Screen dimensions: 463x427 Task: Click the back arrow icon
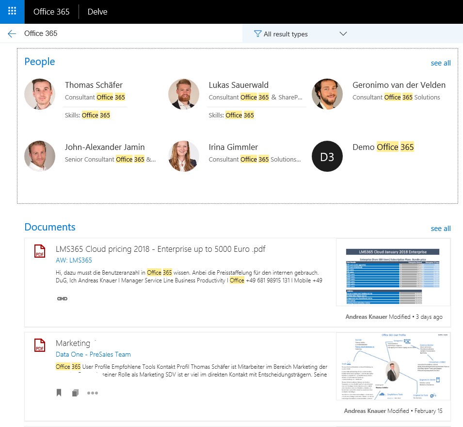click(x=12, y=33)
